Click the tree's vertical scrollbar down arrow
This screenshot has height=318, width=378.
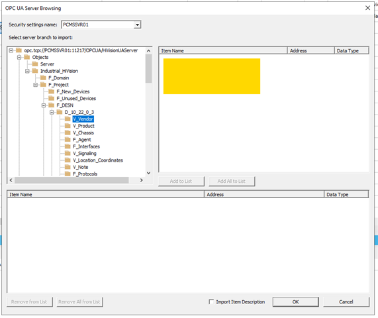click(x=149, y=173)
